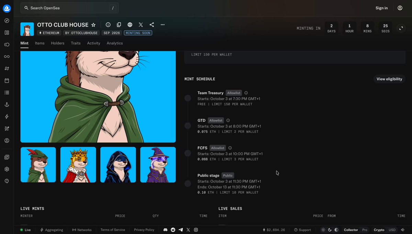Screen dimensions: 412x234
Task: Open collection X profile in header
Action: (141, 25)
